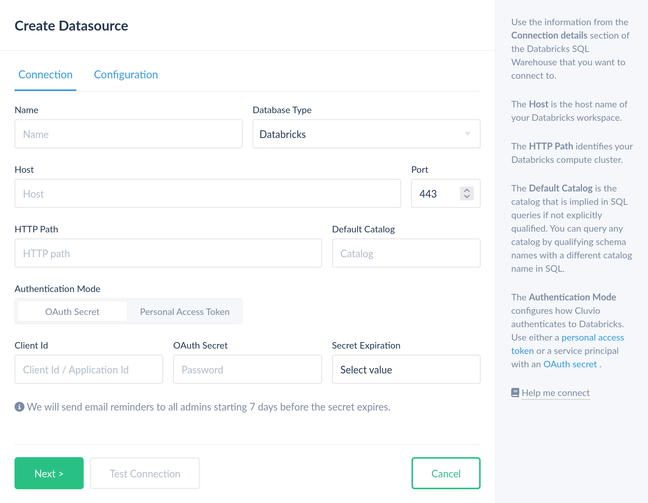Focus the Host input field
The width and height of the screenshot is (648, 503).
[208, 193]
